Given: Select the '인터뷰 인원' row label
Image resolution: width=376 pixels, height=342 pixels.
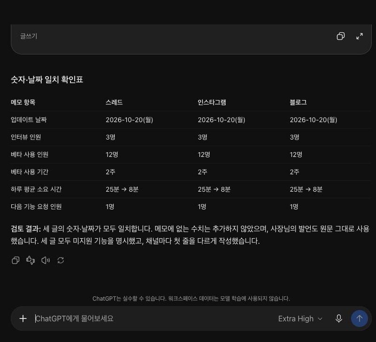Looking at the screenshot, I should pos(26,137).
